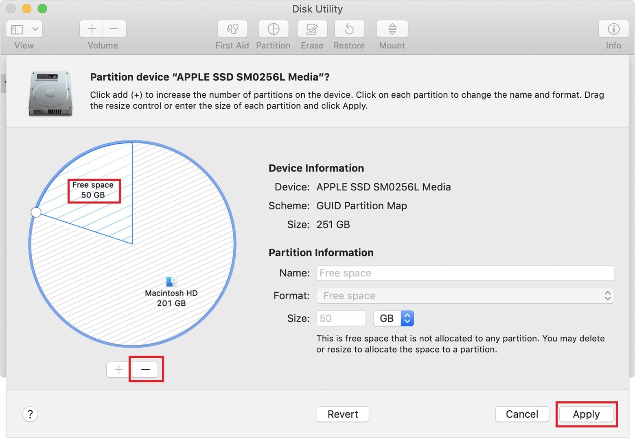
Task: Run First Aid from the toolbar
Action: coord(232,29)
